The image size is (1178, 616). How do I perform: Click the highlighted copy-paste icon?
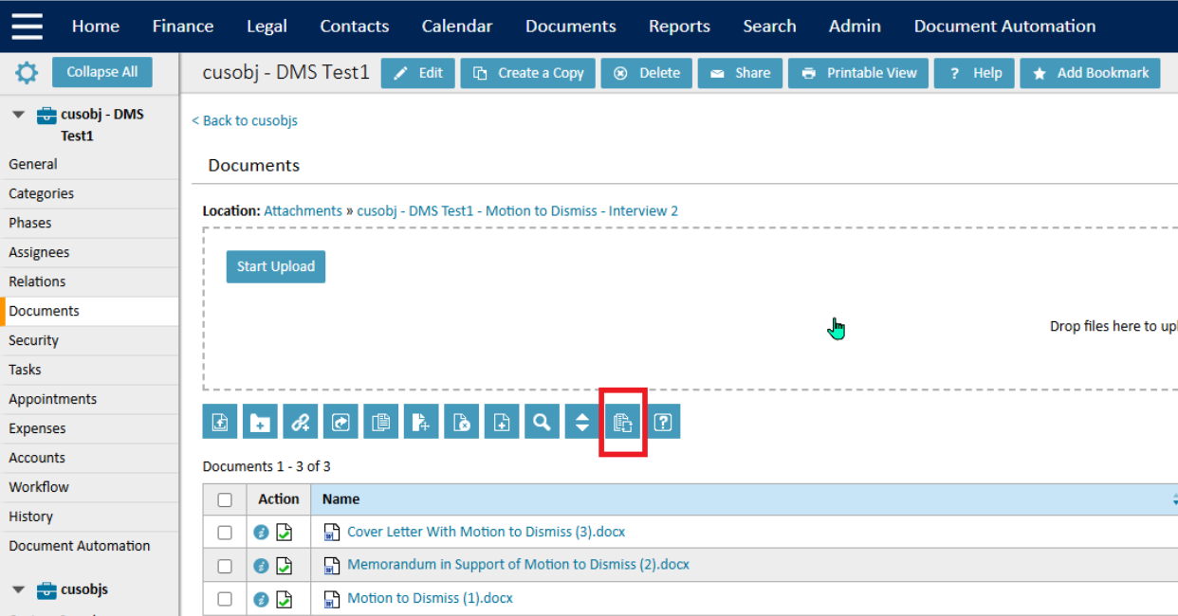pos(623,421)
